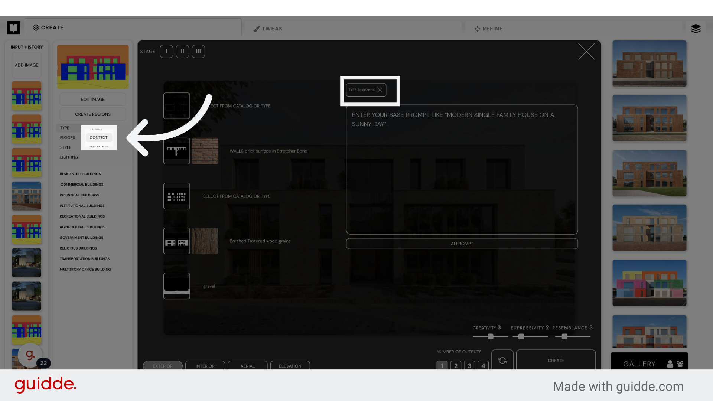Select the topmost region mask icon

click(177, 106)
